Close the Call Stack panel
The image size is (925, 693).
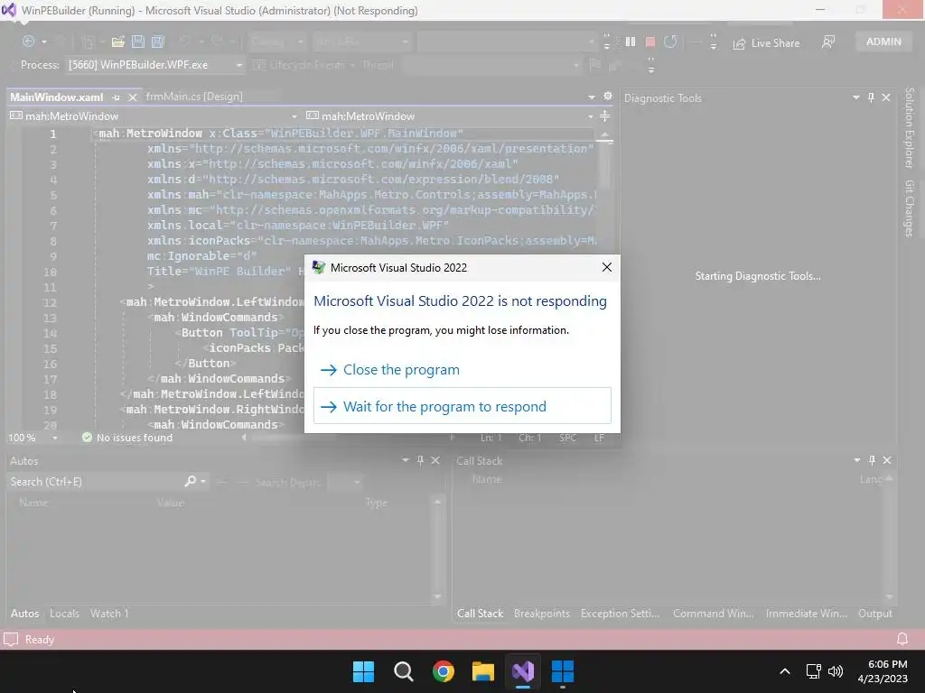pyautogui.click(x=887, y=460)
